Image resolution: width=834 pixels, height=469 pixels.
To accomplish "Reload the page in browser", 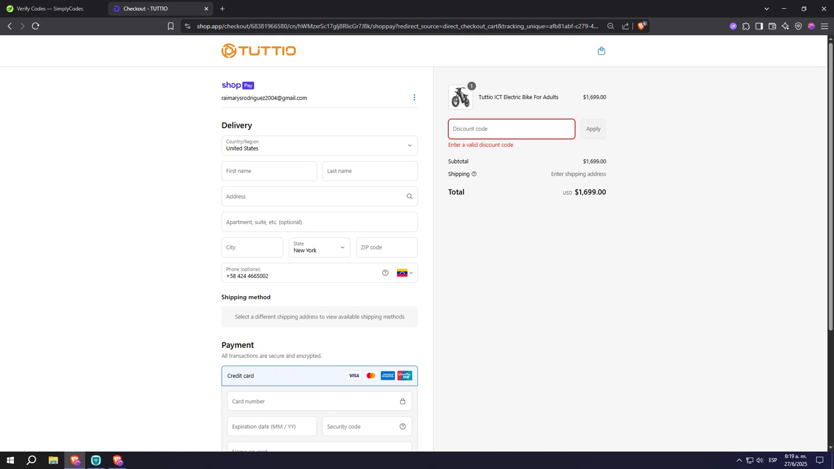I will pos(36,26).
